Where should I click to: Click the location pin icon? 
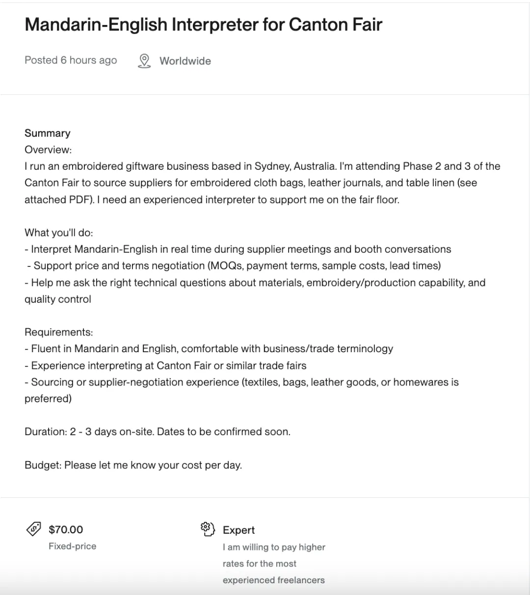(x=144, y=61)
